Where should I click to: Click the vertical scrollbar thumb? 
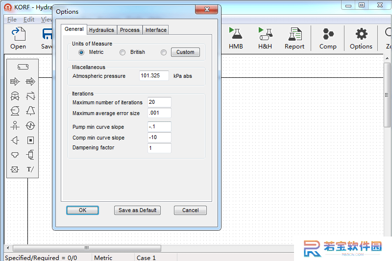387,95
